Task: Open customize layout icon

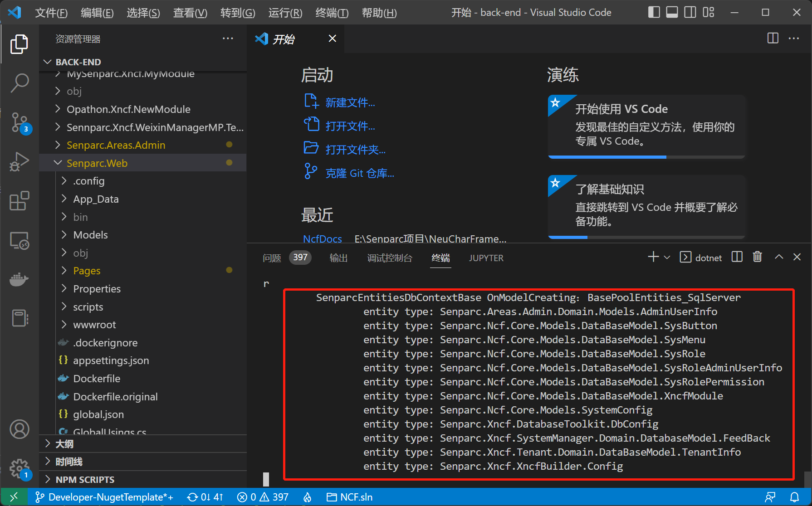Action: point(708,12)
